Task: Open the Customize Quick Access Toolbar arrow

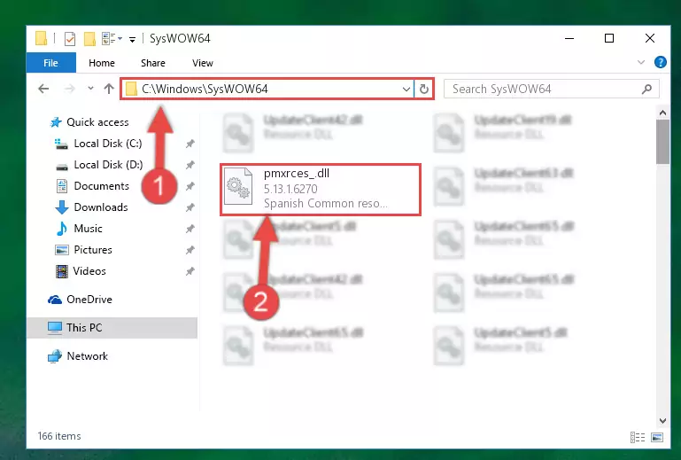Action: click(x=132, y=40)
